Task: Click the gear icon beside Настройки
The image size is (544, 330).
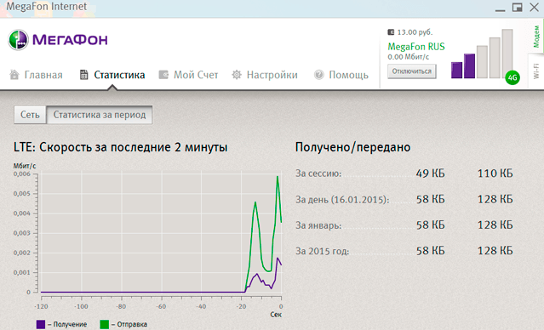Action: coord(237,75)
